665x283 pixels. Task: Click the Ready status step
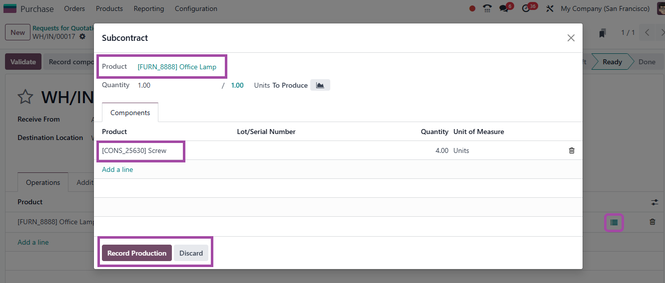click(x=612, y=62)
